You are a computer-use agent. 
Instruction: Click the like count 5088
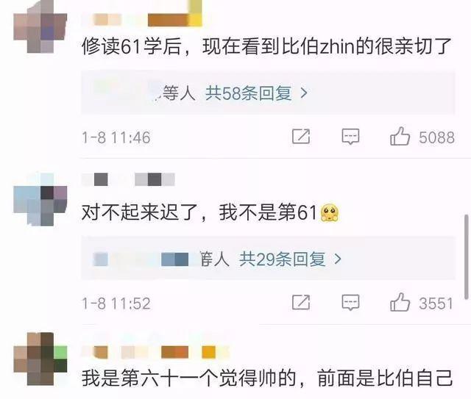436,137
